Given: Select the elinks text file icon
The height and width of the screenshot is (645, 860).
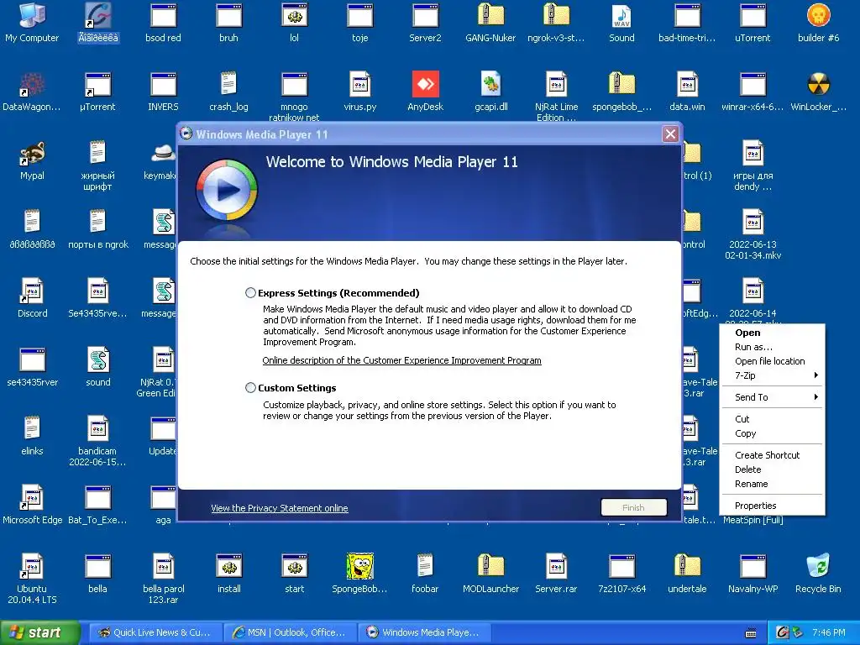Looking at the screenshot, I should [32, 436].
